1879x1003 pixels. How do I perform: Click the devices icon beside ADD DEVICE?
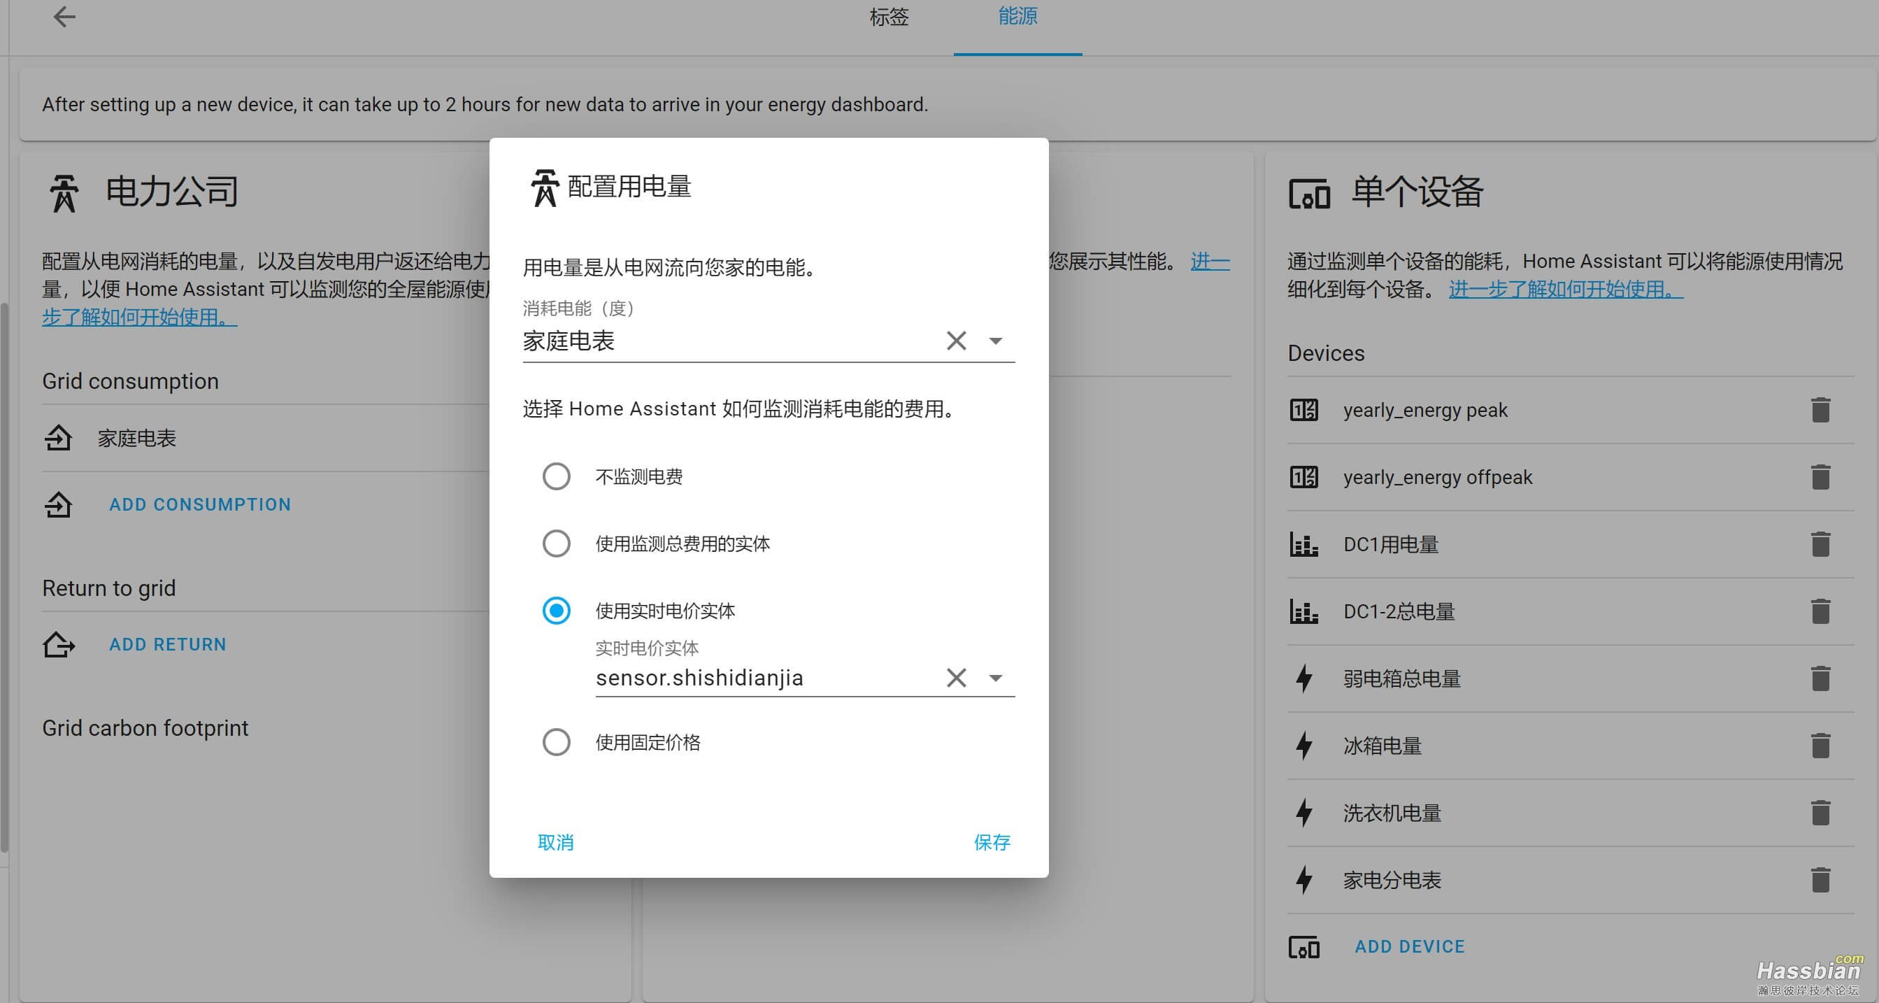pyautogui.click(x=1303, y=947)
